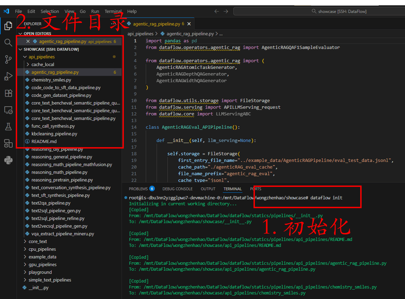Switch to the OUTPUT panel tab
The height and width of the screenshot is (299, 405).
click(208, 189)
